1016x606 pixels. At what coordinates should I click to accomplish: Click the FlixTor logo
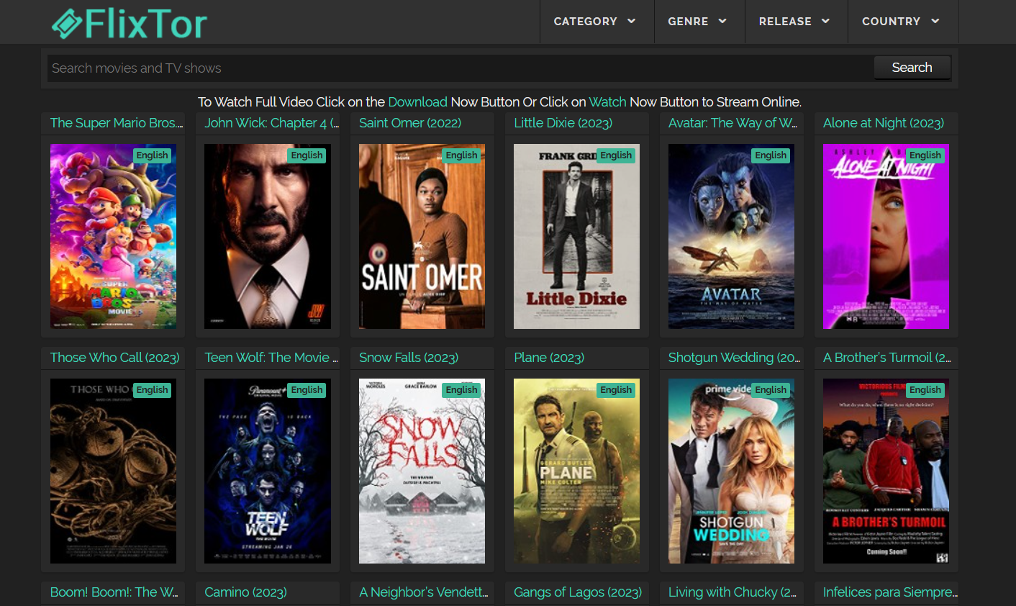[x=130, y=23]
